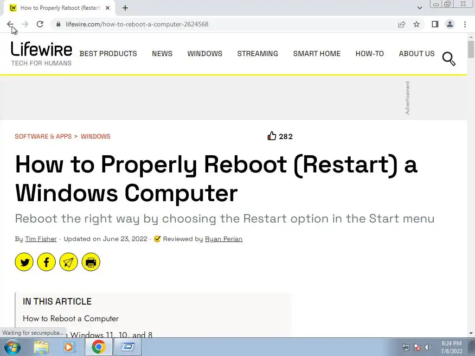Click the In This Article heading
The width and height of the screenshot is (475, 356).
57,301
